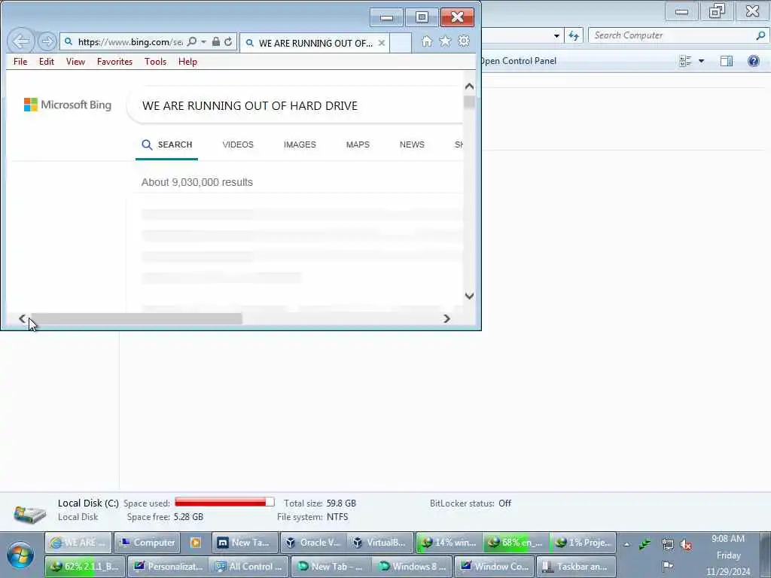Click the network tray icon
Image resolution: width=771 pixels, height=578 pixels.
coord(668,544)
